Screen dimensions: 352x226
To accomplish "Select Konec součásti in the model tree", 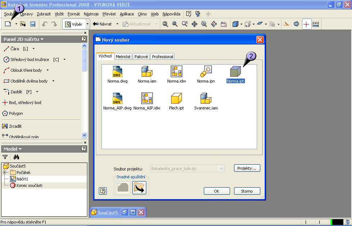I will 29,185.
